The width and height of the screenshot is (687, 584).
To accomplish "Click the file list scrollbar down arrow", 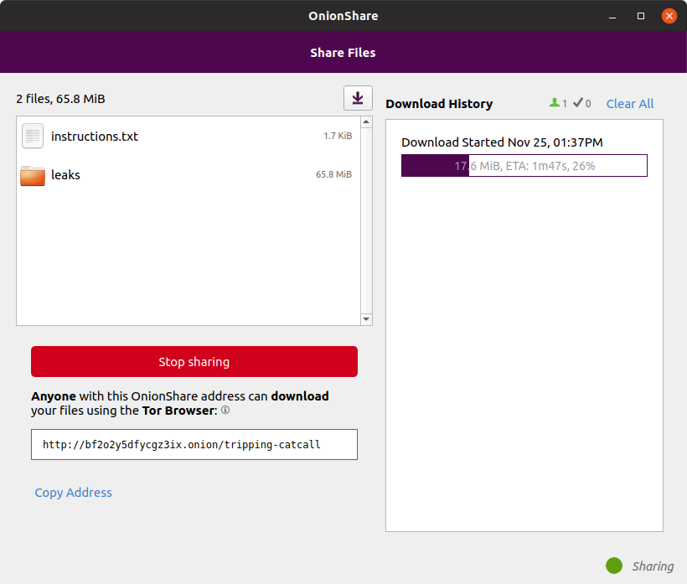I will [x=366, y=319].
